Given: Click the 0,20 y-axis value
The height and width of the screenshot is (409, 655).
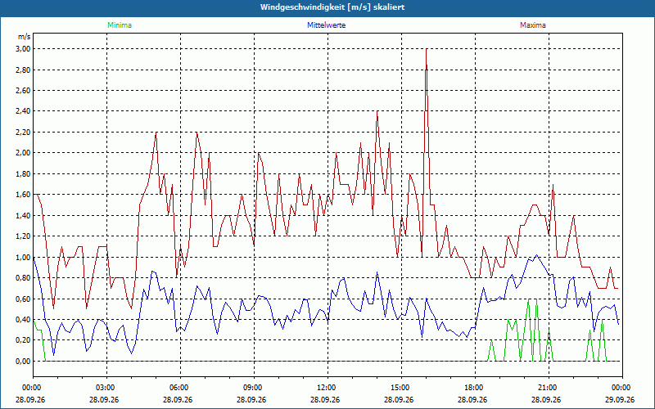Looking at the screenshot, I should 24,340.
